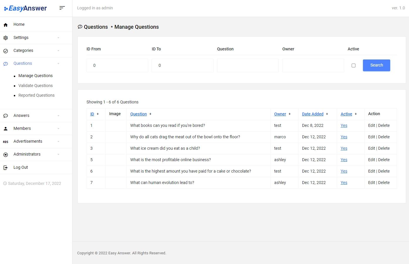Click the sidebar collapse hamburger icon
This screenshot has width=409, height=264.
coord(62,8)
